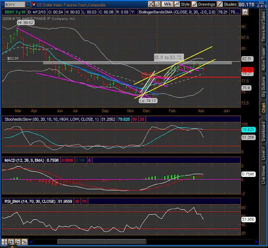
Task: Click the share-chart icon left of the wrench
Action: tap(151, 4)
